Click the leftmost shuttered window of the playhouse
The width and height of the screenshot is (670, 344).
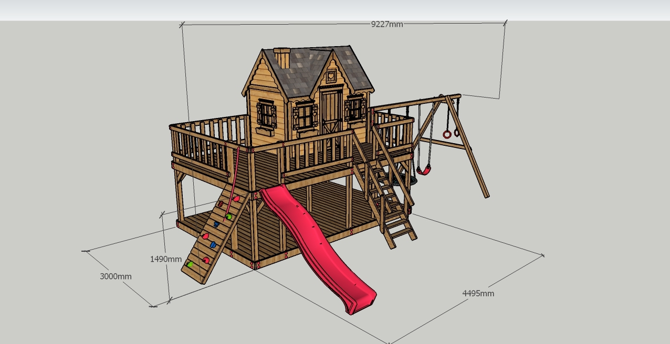tap(267, 114)
